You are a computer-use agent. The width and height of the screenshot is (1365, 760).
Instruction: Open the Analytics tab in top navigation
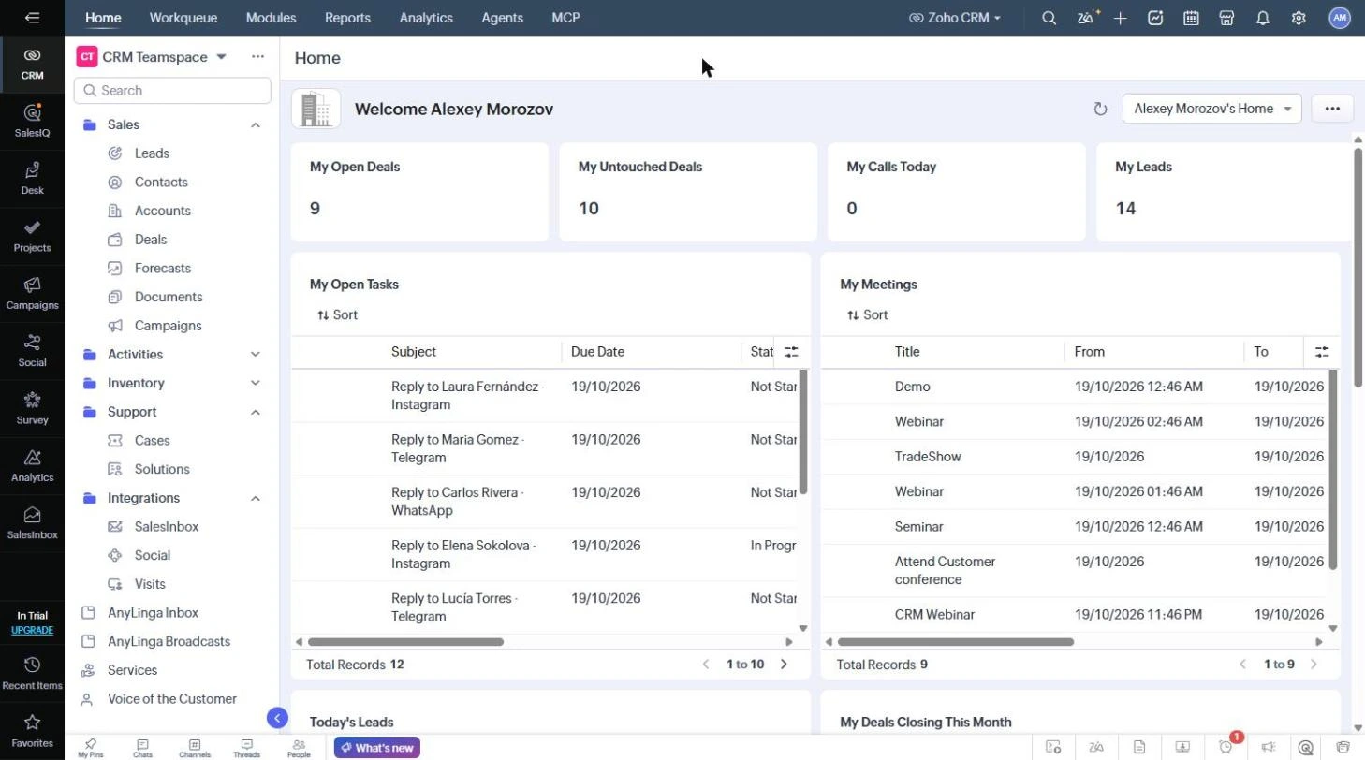pyautogui.click(x=426, y=18)
